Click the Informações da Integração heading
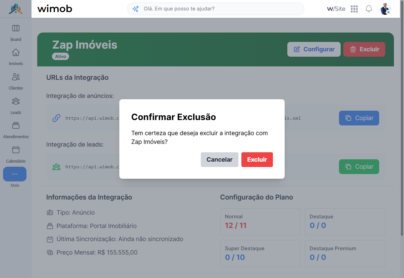 89,197
